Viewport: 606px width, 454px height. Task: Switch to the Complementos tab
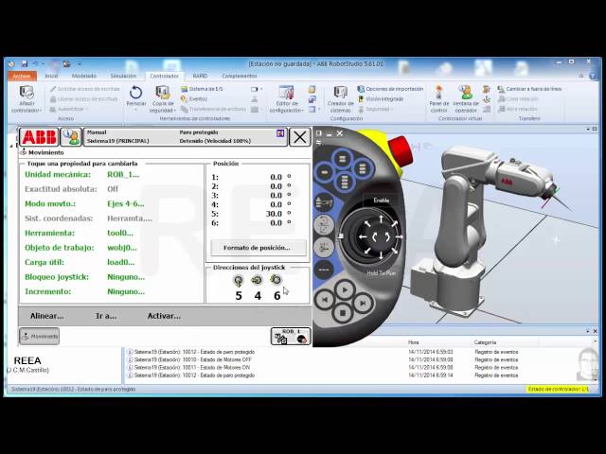240,76
